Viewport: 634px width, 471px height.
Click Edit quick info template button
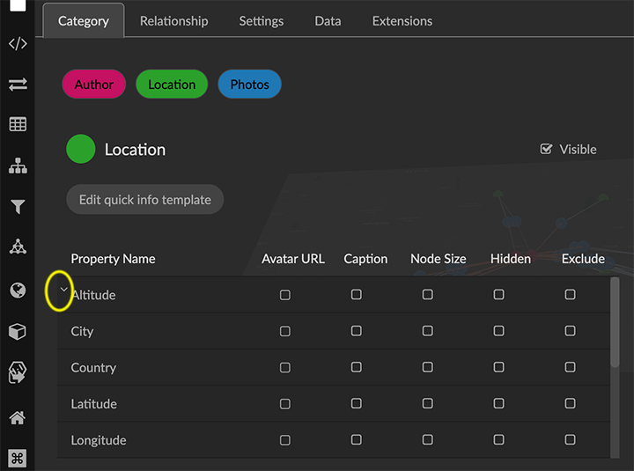[x=144, y=200]
